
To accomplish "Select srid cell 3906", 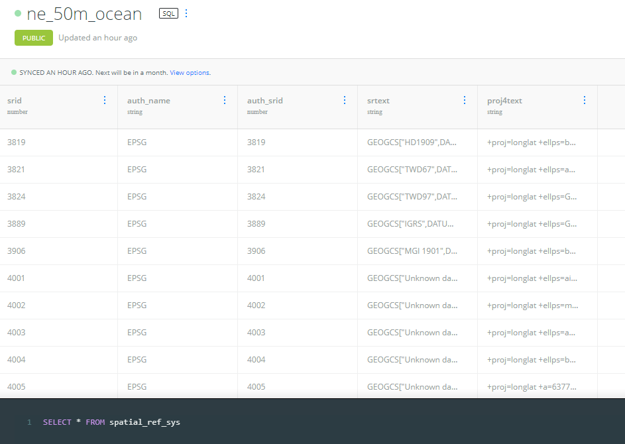I will coord(58,250).
